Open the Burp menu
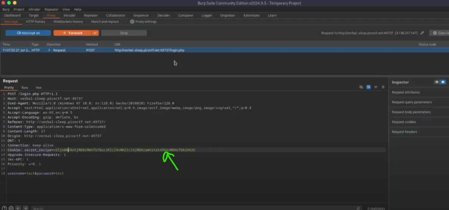The image size is (449, 210). click(6, 9)
